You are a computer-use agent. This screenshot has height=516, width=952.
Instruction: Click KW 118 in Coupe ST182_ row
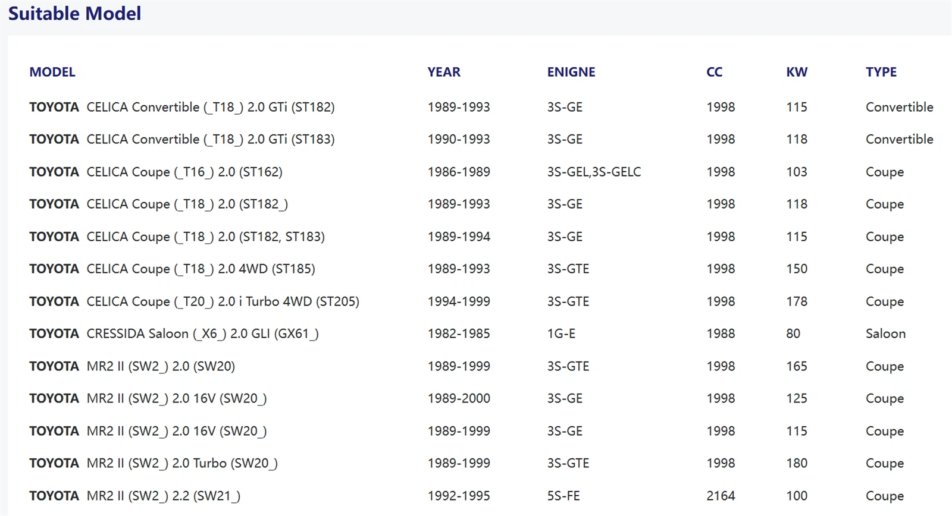tap(797, 204)
